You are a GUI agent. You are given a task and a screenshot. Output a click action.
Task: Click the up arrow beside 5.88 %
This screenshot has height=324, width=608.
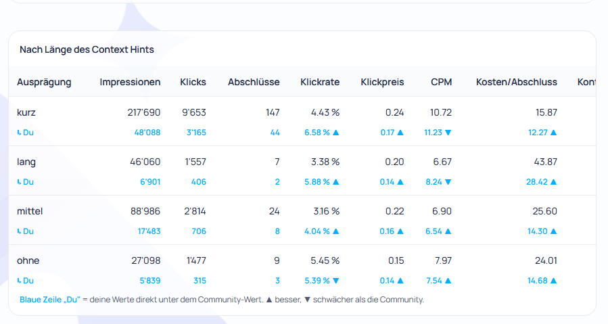336,181
